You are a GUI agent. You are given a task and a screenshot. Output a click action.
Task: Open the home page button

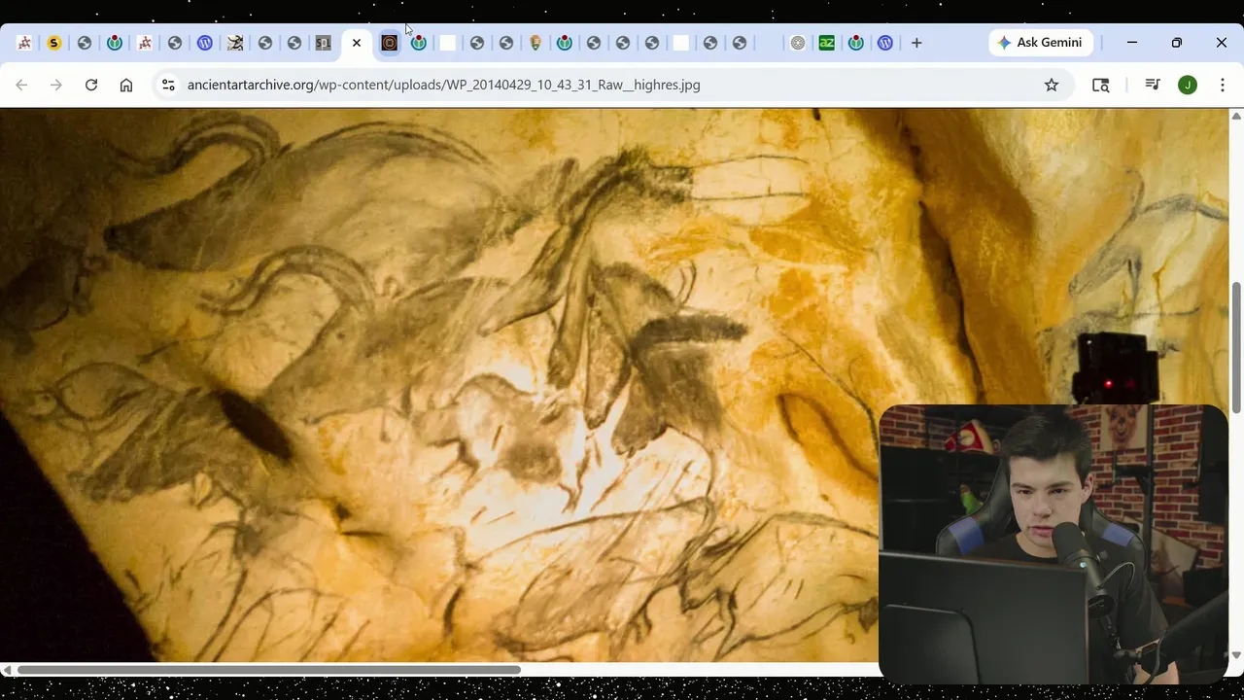point(126,85)
